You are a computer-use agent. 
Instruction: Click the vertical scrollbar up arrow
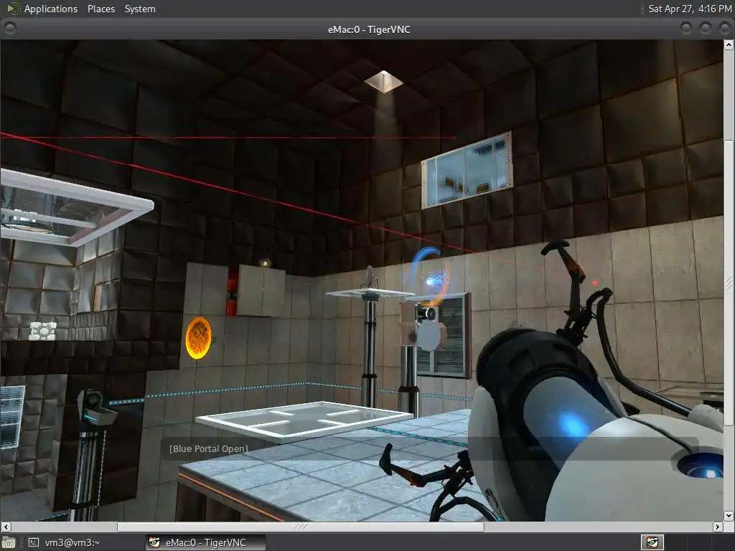pos(729,45)
